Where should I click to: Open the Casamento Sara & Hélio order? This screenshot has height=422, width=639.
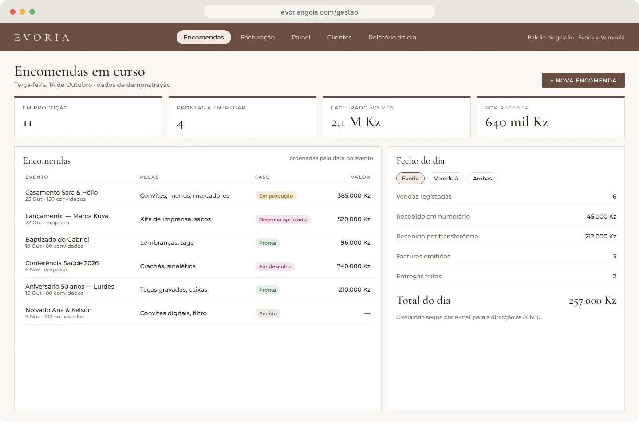click(198, 195)
